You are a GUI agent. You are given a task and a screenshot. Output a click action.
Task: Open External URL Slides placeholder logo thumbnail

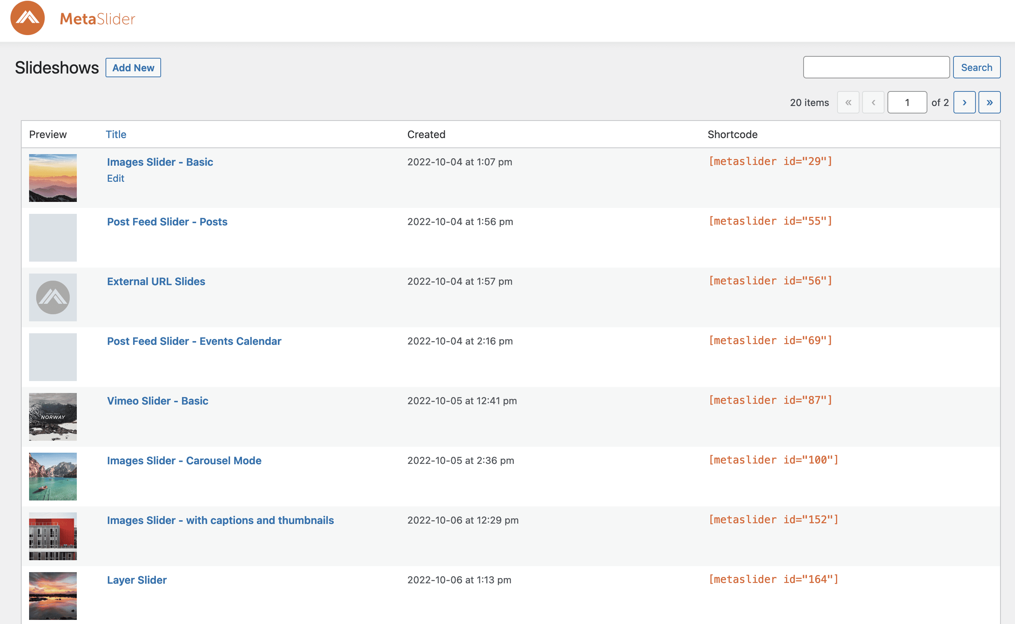coord(53,297)
